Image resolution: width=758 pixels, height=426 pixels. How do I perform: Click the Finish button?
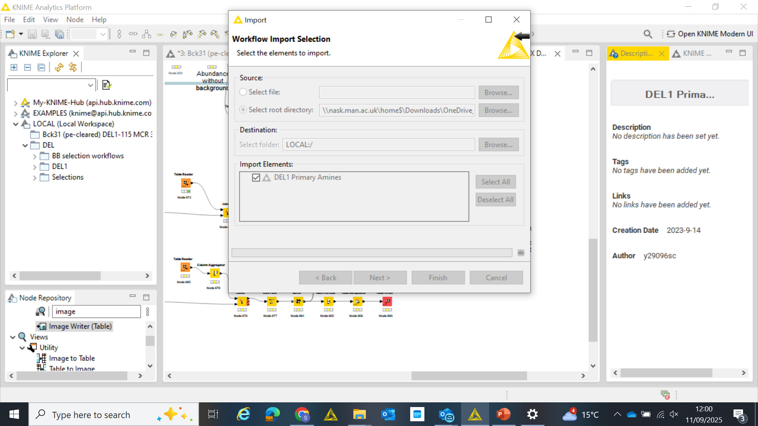tap(438, 277)
